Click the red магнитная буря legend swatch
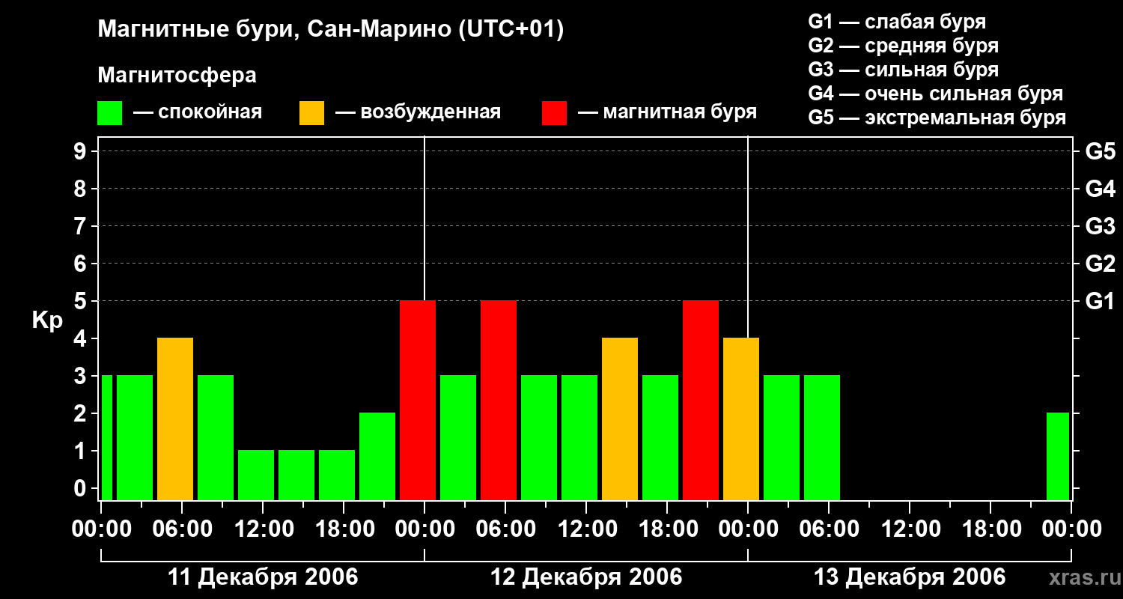 coord(554,113)
